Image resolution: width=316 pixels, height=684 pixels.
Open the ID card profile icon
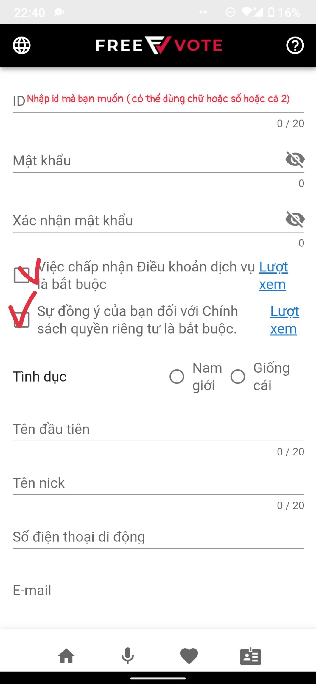point(250,656)
